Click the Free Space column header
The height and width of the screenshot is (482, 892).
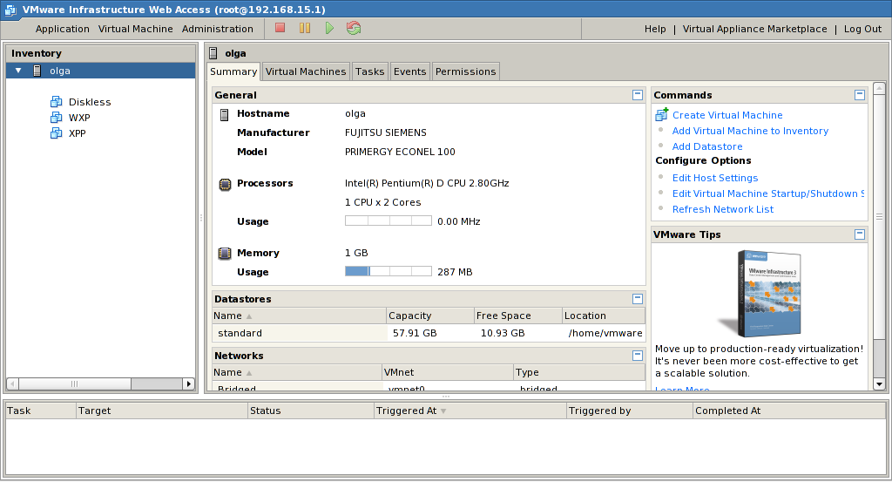(517, 316)
